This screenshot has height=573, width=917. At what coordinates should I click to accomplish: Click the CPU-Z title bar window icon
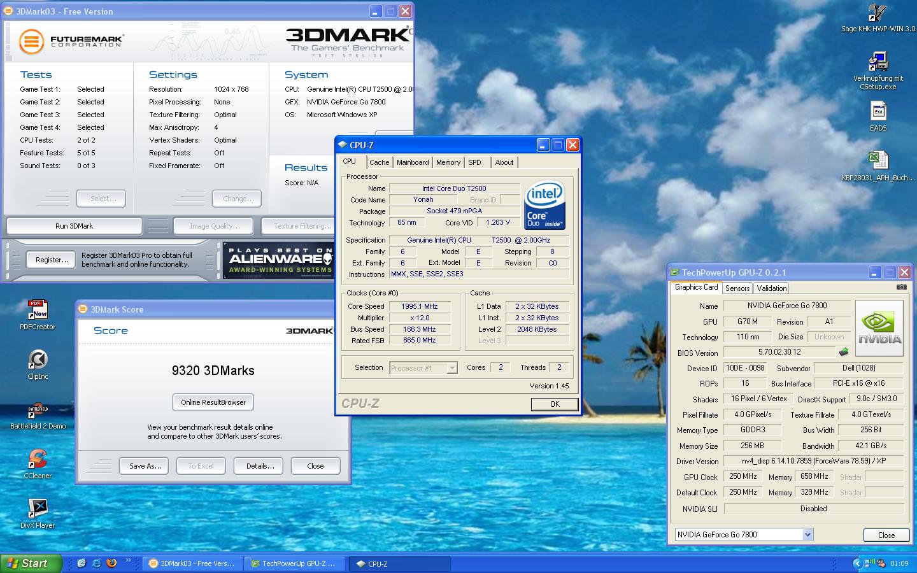(x=343, y=145)
